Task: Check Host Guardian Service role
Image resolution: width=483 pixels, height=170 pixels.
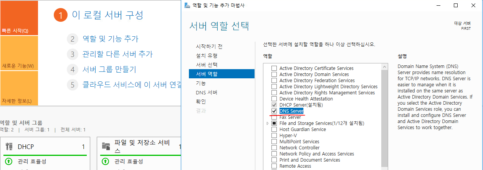Action: [x=274, y=130]
